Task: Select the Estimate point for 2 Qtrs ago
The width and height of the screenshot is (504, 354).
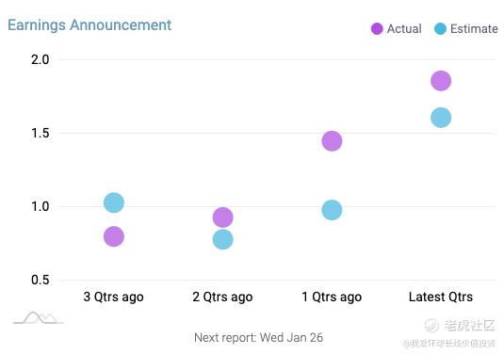Action: (222, 239)
